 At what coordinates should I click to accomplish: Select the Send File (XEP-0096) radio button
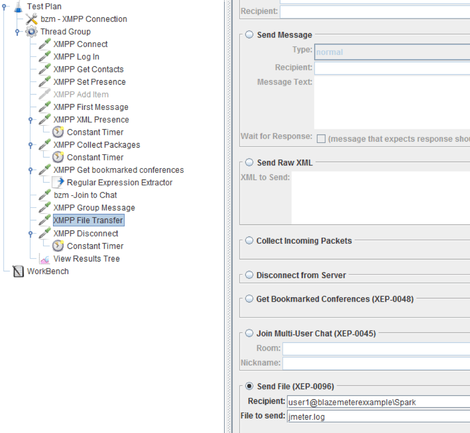(x=249, y=386)
